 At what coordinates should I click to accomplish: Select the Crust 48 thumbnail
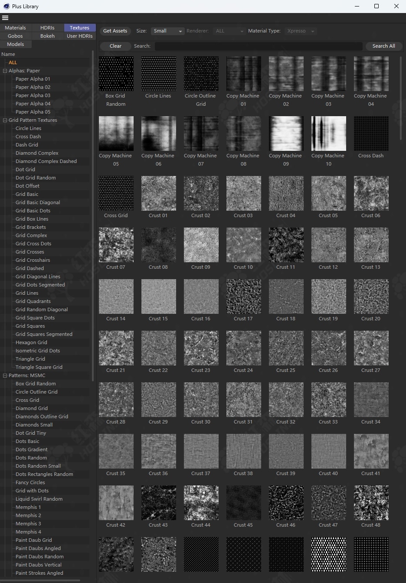371,503
